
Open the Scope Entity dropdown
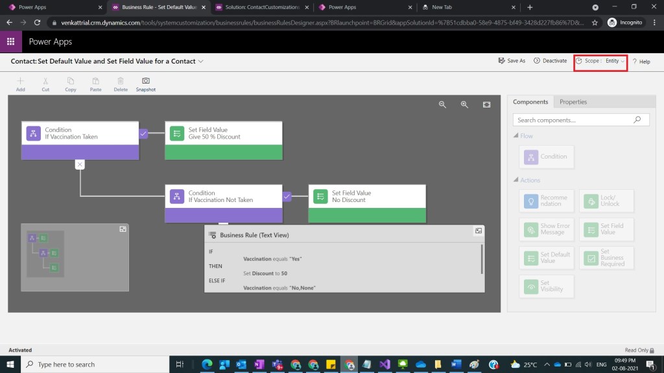pos(601,61)
